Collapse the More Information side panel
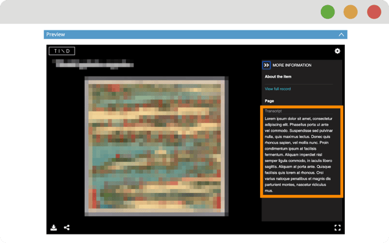 coord(266,65)
